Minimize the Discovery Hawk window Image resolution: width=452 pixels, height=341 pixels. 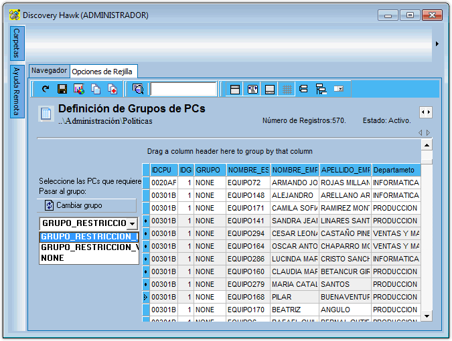click(388, 15)
